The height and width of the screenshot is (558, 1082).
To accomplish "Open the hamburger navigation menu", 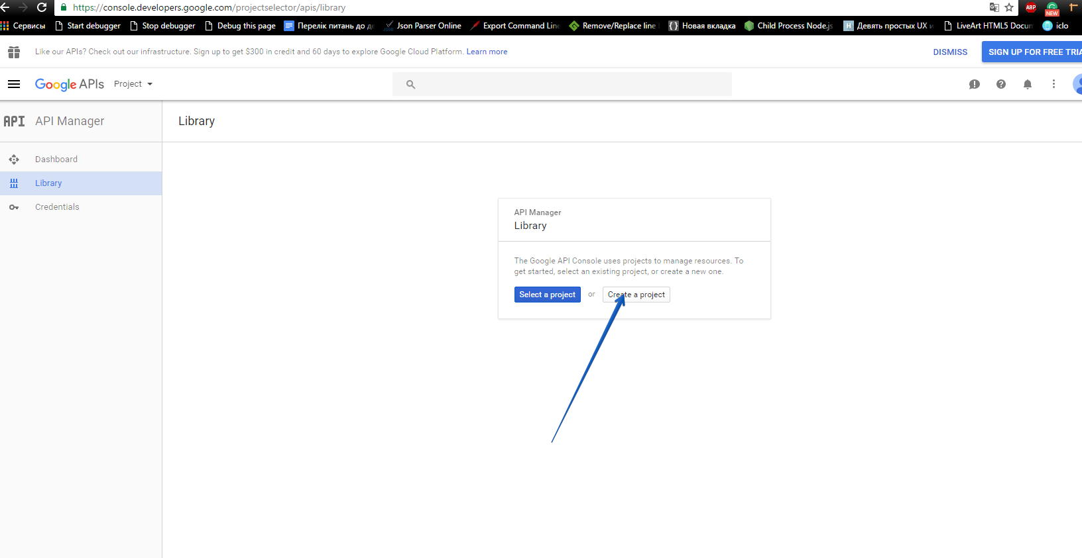I will click(x=14, y=84).
